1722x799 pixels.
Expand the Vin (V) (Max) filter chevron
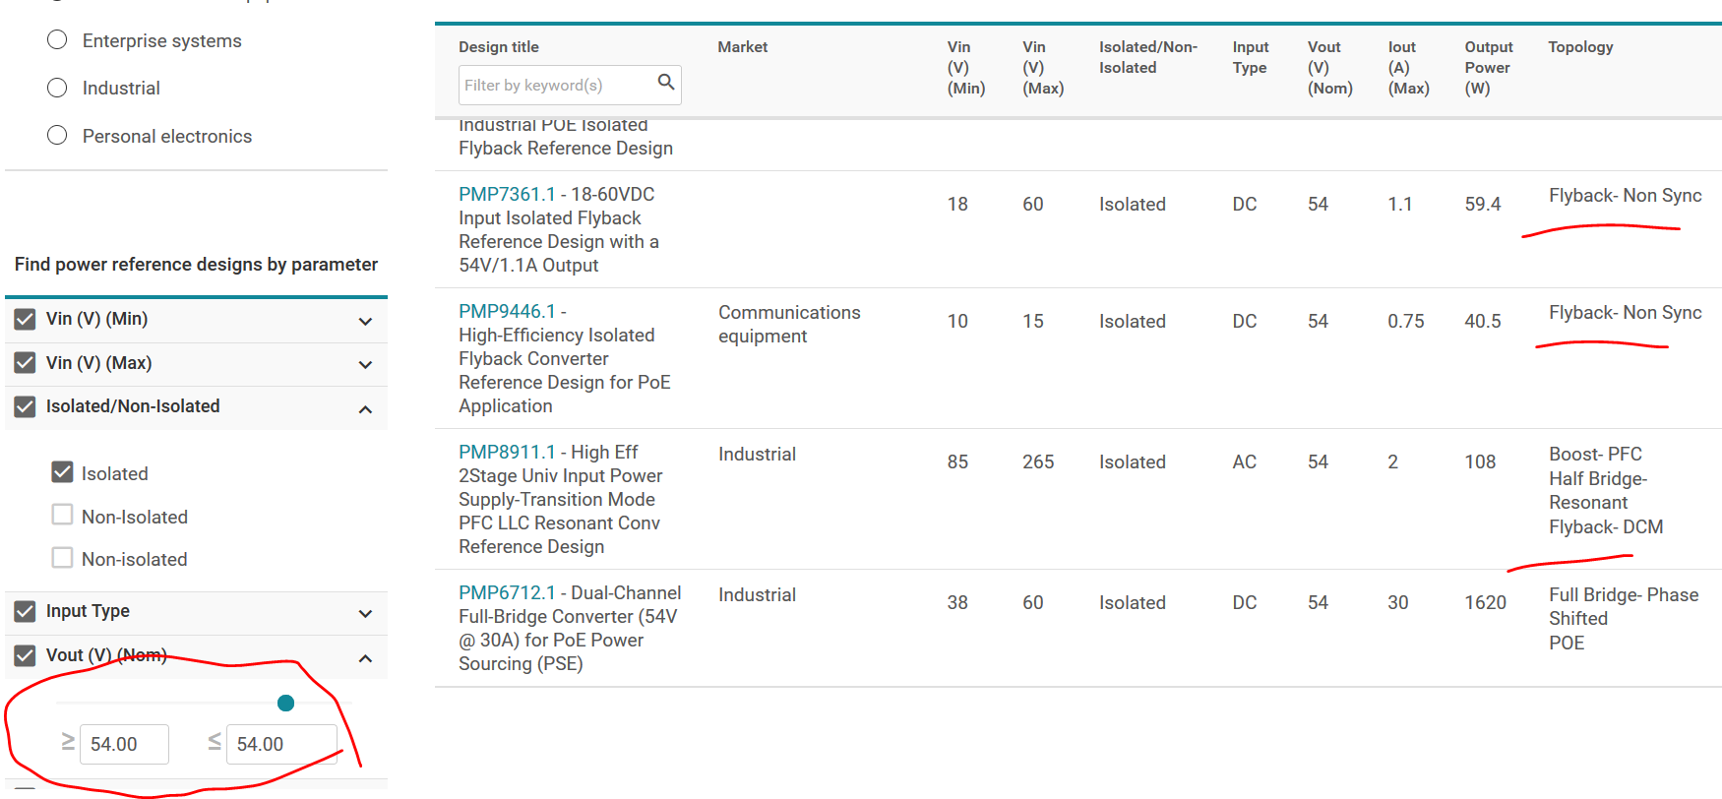[365, 364]
